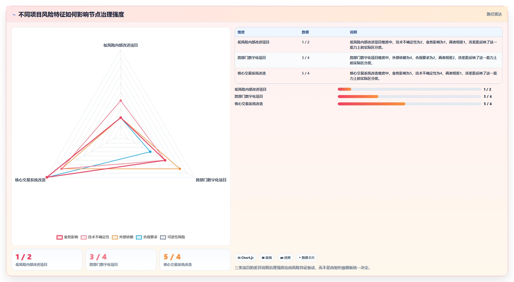Click the progress value 5 / 4
Viewport: 514px width, 282px height.
488,104
